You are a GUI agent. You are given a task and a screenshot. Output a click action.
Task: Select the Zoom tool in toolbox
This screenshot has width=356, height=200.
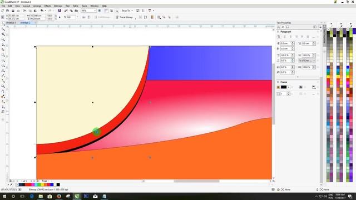tap(3, 39)
